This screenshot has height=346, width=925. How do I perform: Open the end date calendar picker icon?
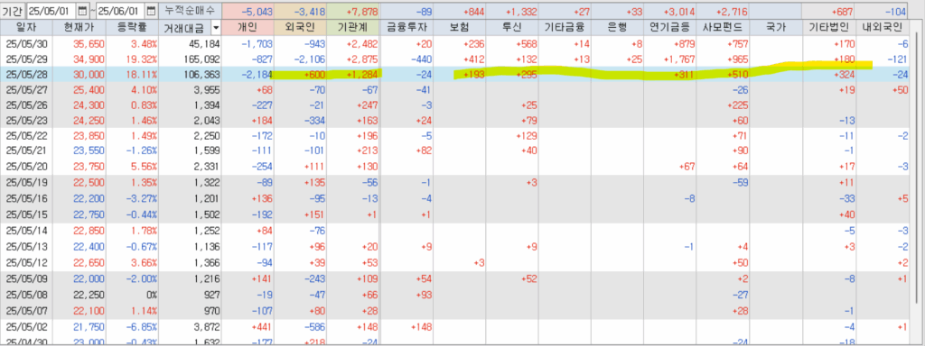151,11
